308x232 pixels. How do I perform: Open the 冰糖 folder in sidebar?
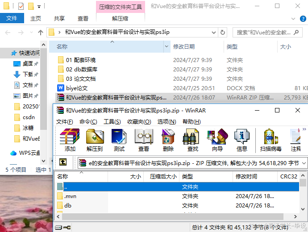coord(24,128)
